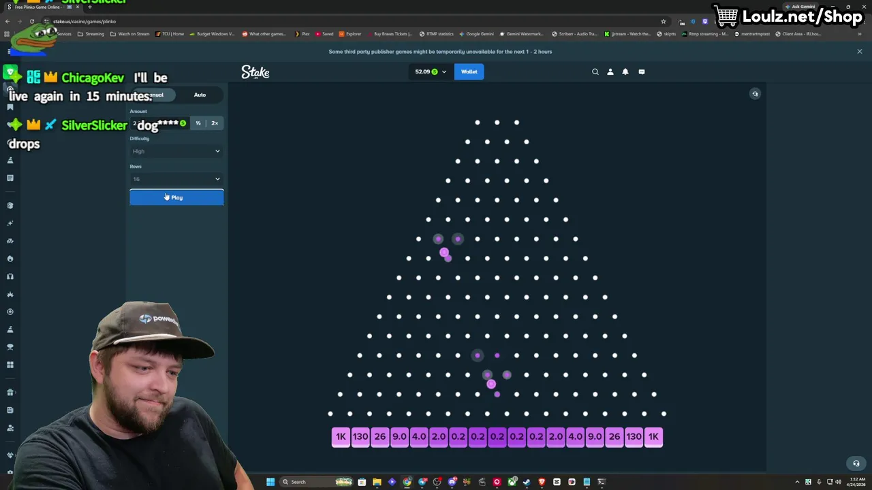This screenshot has width=872, height=490.
Task: Click the Ask Gemini button
Action: [800, 7]
